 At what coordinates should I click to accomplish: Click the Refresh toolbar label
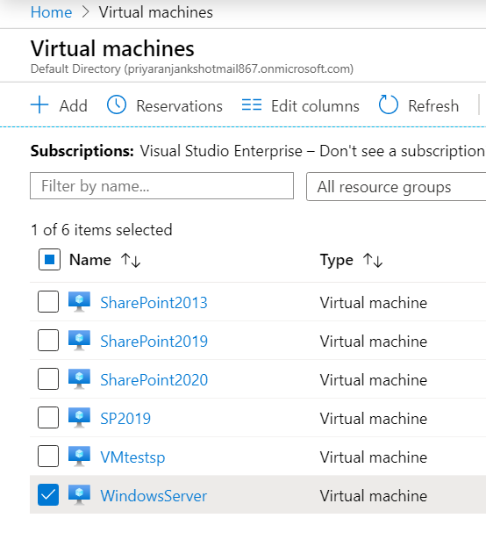coord(433,105)
